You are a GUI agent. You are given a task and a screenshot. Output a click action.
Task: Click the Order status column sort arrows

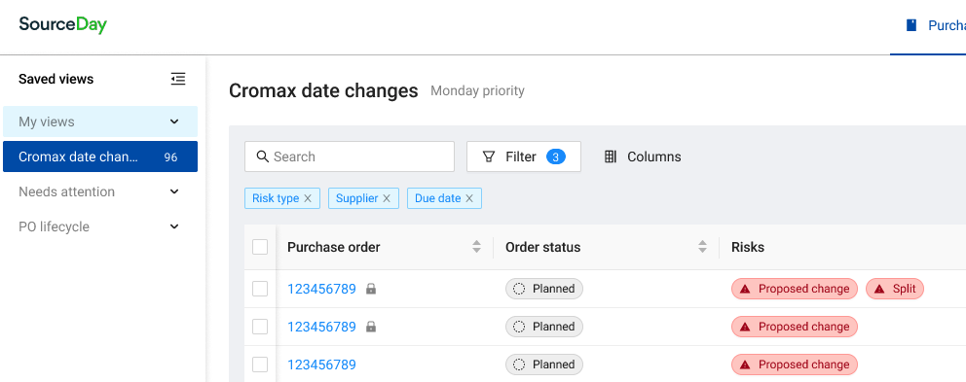point(702,247)
